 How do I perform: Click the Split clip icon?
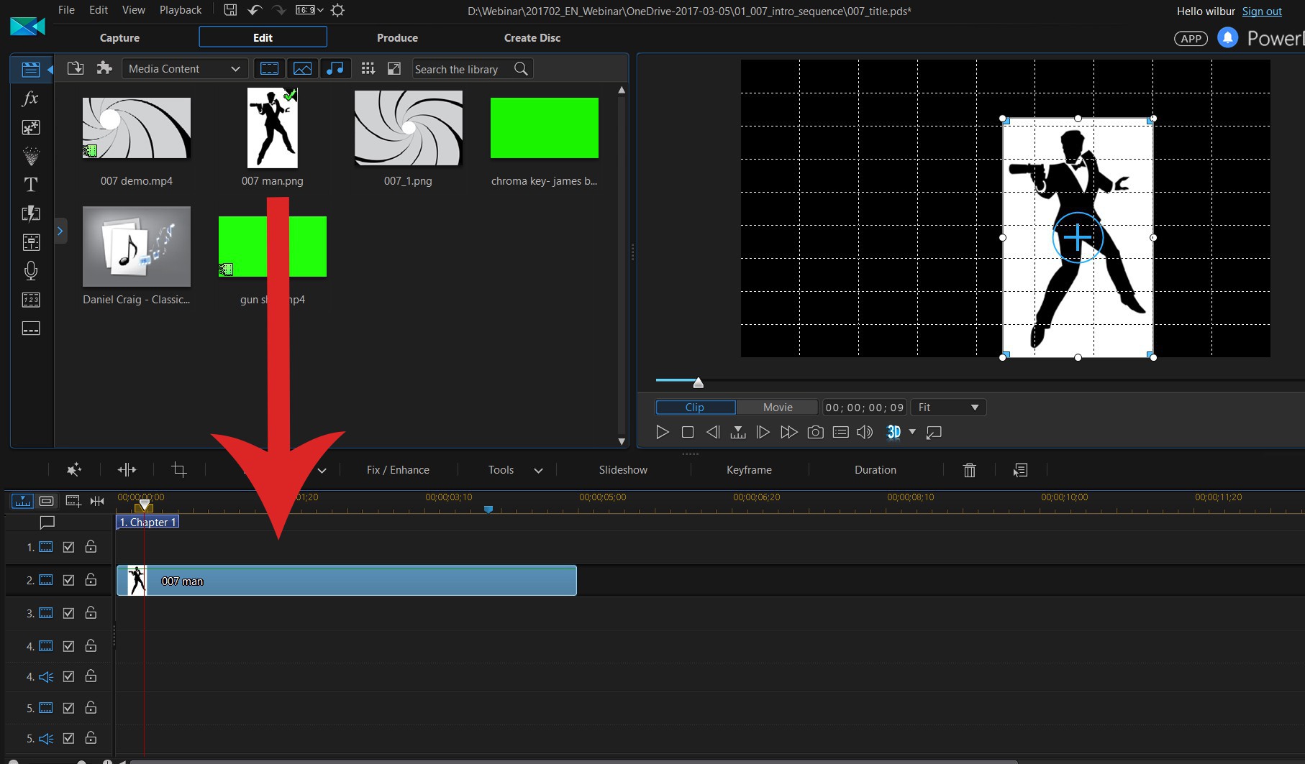click(x=127, y=470)
